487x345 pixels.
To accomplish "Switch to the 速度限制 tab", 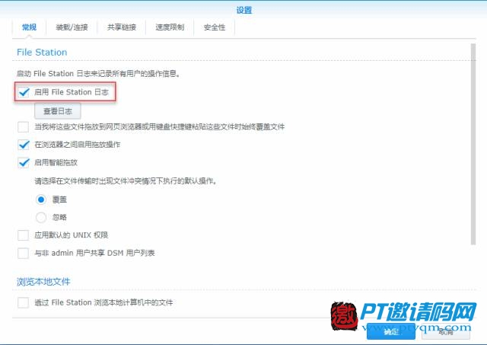I will click(x=170, y=27).
